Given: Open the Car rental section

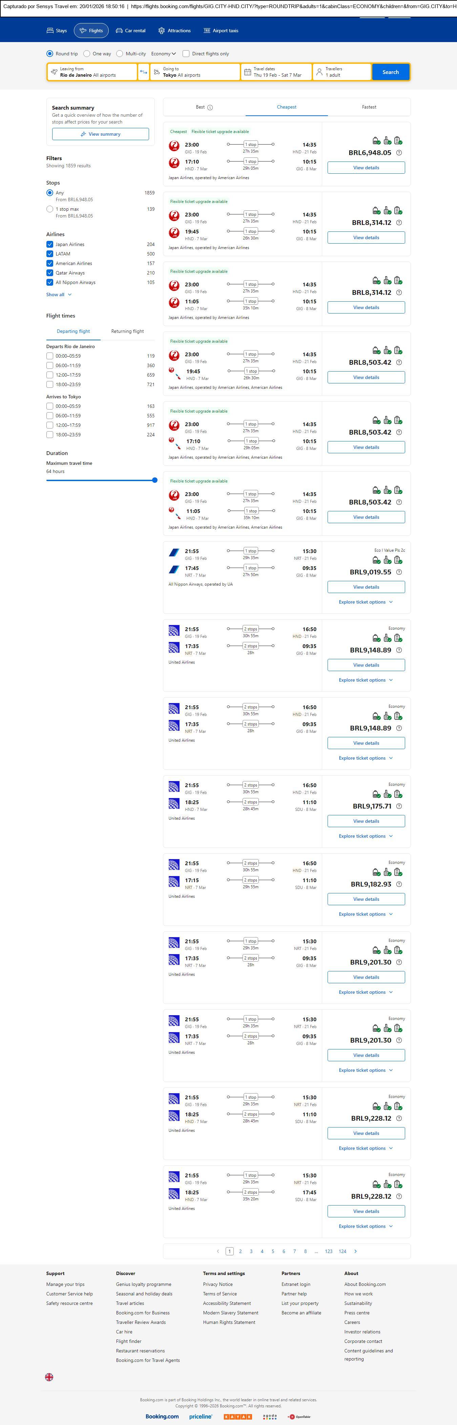Looking at the screenshot, I should (x=130, y=31).
